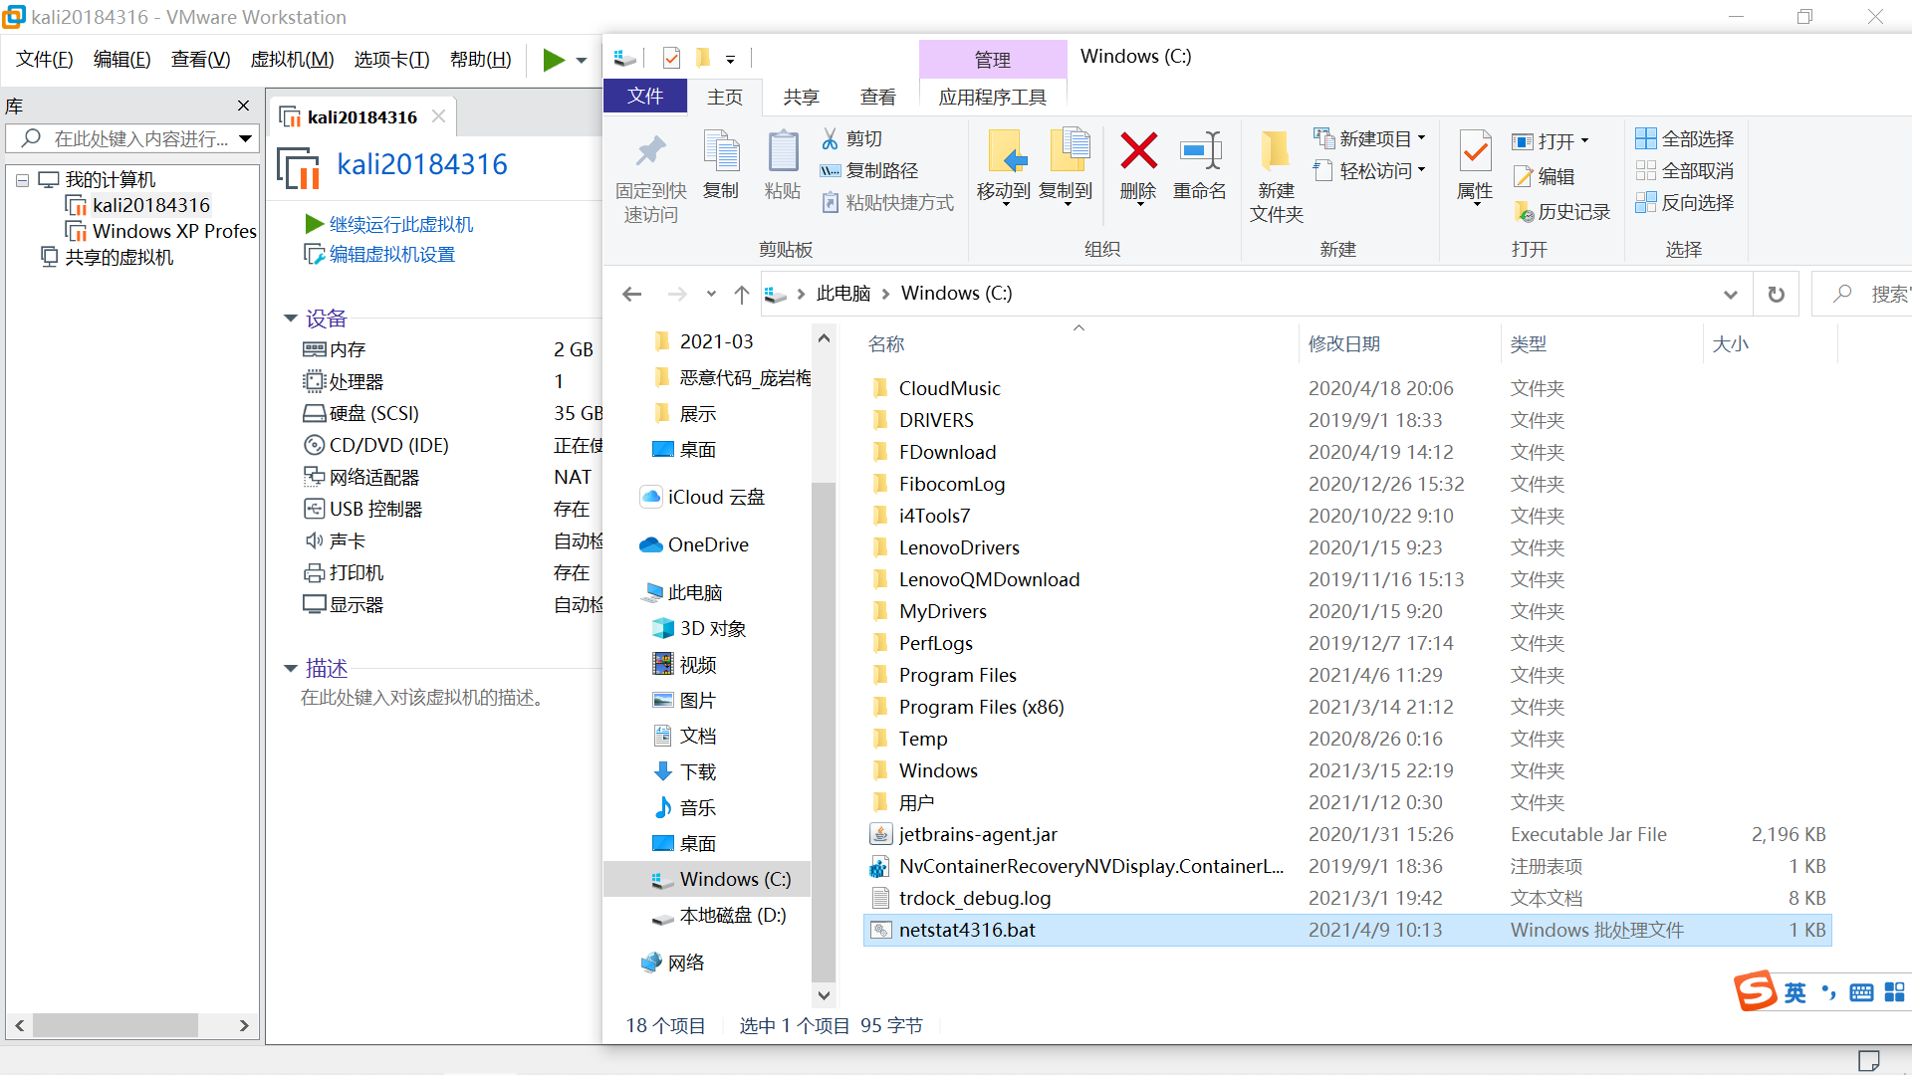
Task: Click Edit virtual machine settings link
Action: [x=391, y=255]
